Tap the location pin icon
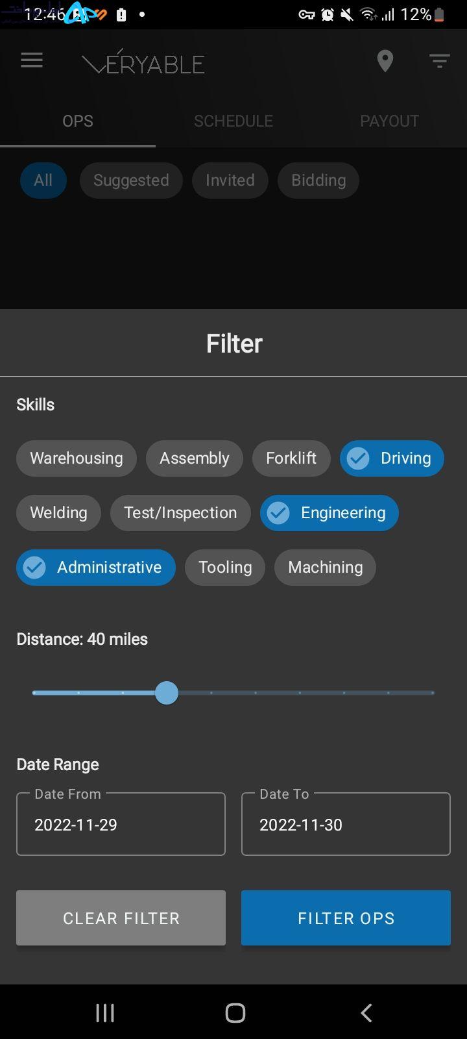Viewport: 467px width, 1039px height. click(x=385, y=61)
